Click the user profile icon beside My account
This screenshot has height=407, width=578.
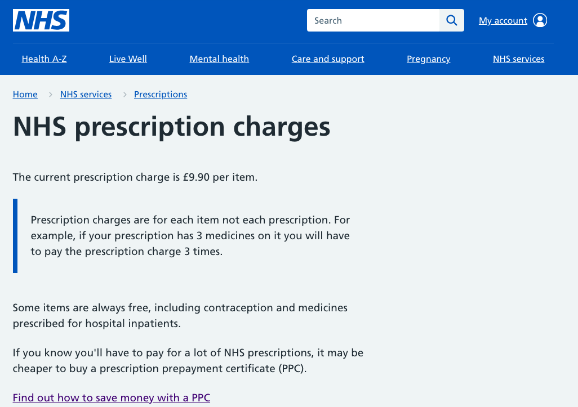(x=540, y=20)
